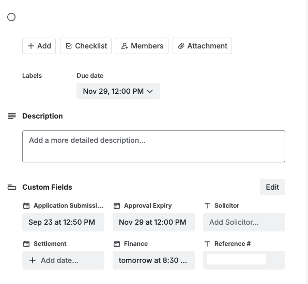Add a Settlement date
Image resolution: width=308 pixels, height=284 pixels.
pos(63,260)
